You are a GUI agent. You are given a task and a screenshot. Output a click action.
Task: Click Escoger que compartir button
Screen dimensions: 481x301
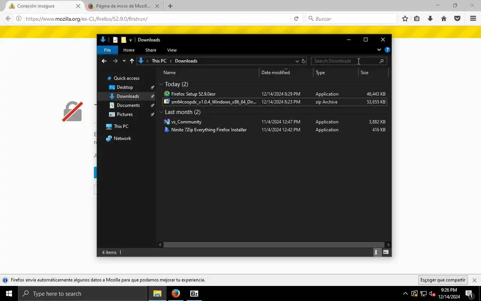click(443, 280)
